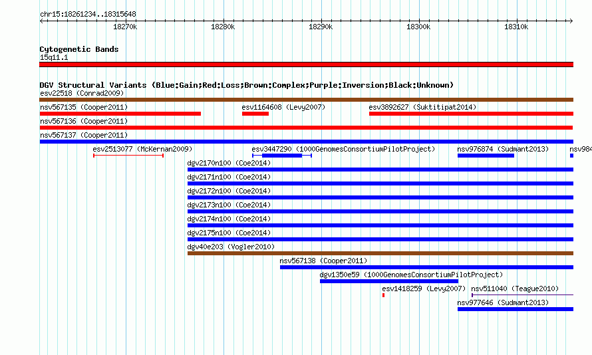592x355 pixels.
Task: Open the esv2513077 (McKernan2009) label
Action: [142, 150]
